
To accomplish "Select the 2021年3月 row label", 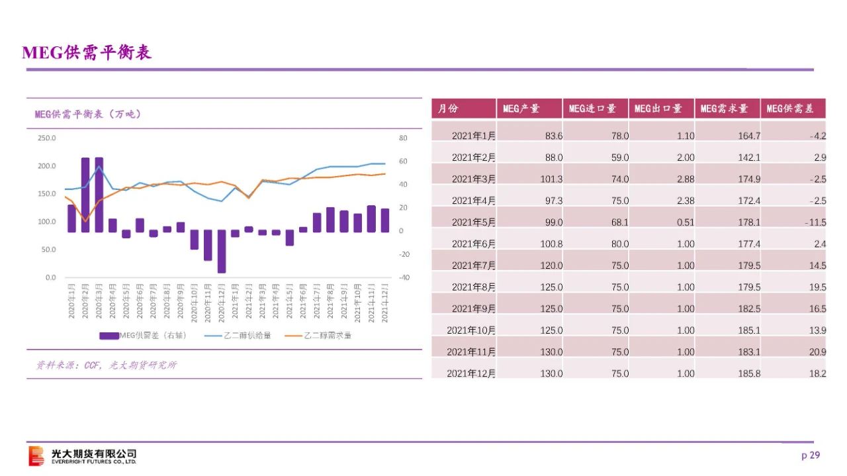I will pos(474,179).
